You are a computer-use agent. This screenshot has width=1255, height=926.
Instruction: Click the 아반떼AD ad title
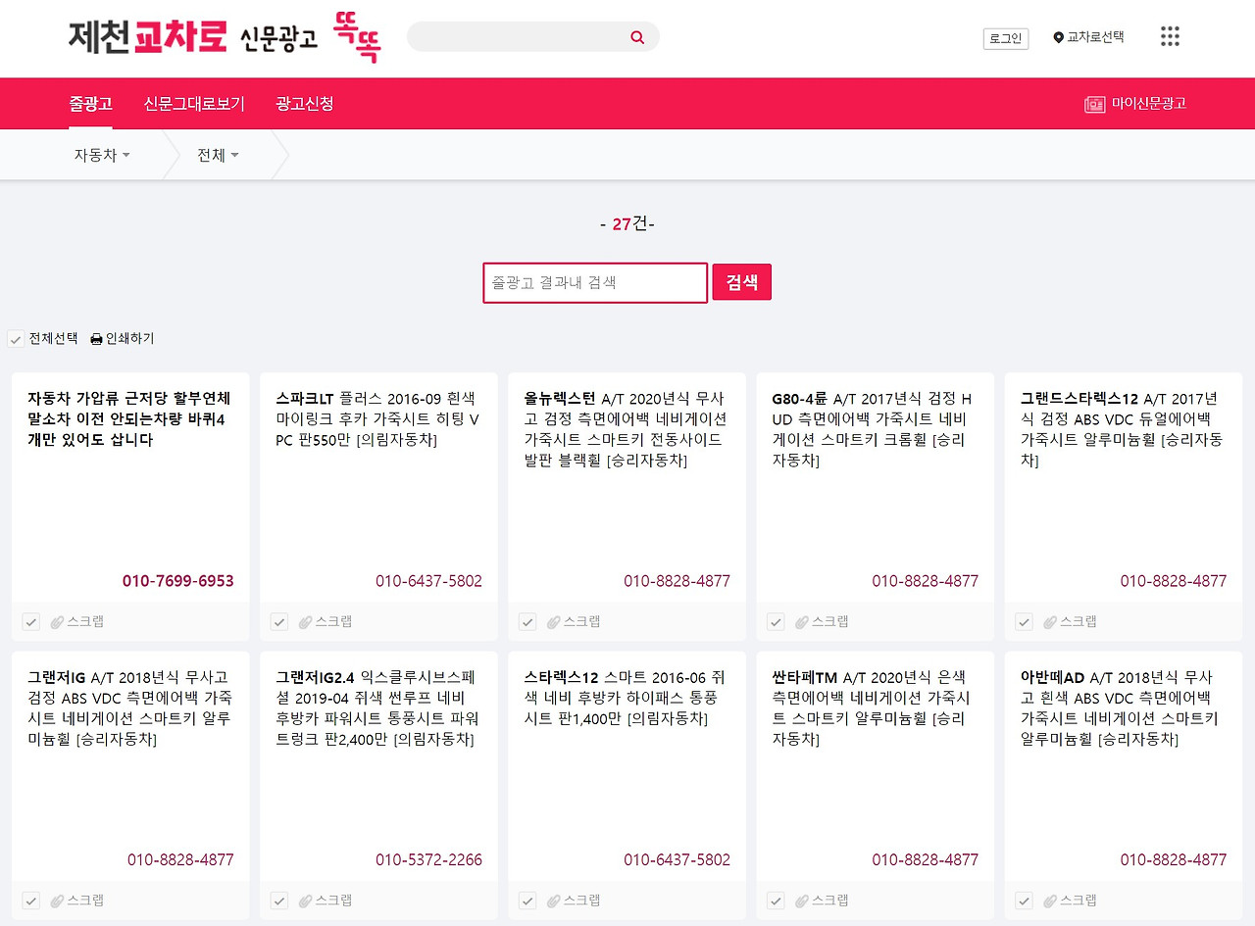[1053, 677]
